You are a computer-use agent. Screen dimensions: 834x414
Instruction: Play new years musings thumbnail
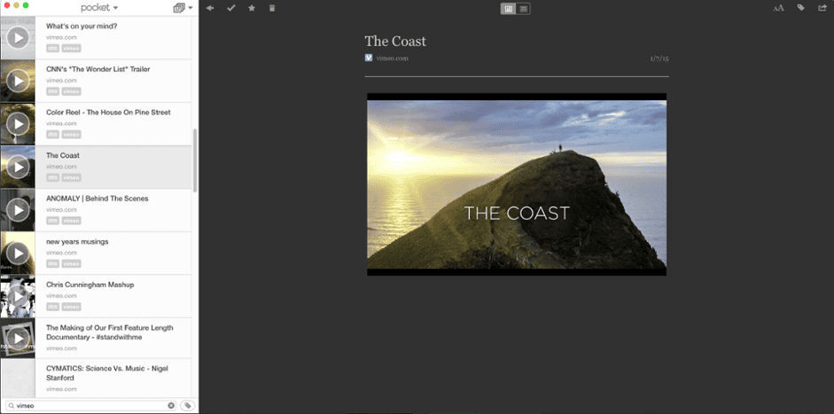coord(18,254)
